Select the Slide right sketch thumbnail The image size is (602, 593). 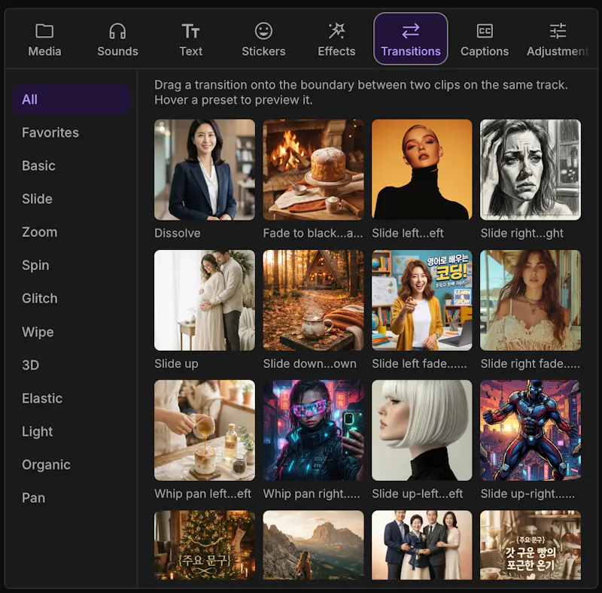531,170
